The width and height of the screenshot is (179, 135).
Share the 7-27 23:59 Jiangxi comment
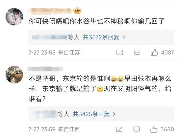[x=119, y=129]
